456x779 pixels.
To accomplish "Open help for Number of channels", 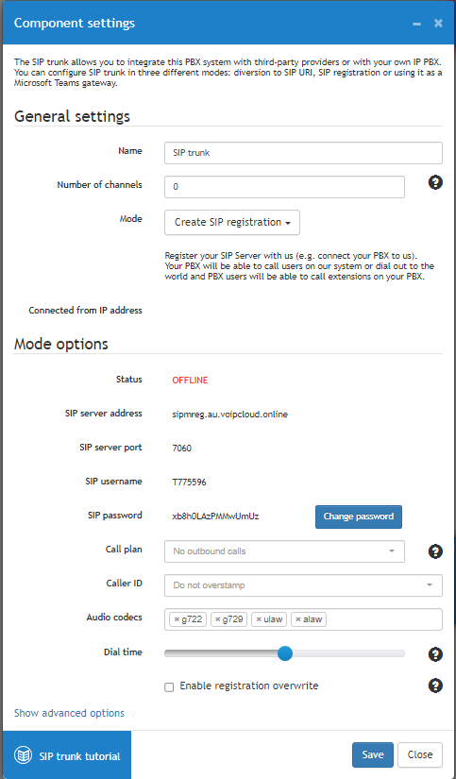I will click(435, 183).
